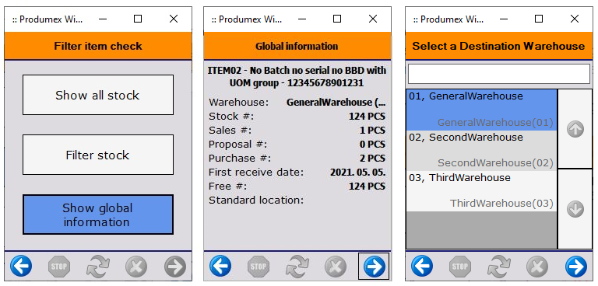
Task: Go back in Select a Destination Warehouse window
Action: 422,266
